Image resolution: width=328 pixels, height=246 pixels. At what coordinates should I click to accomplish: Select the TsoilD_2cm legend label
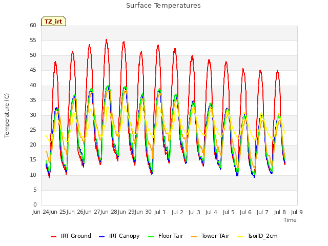point(262,236)
